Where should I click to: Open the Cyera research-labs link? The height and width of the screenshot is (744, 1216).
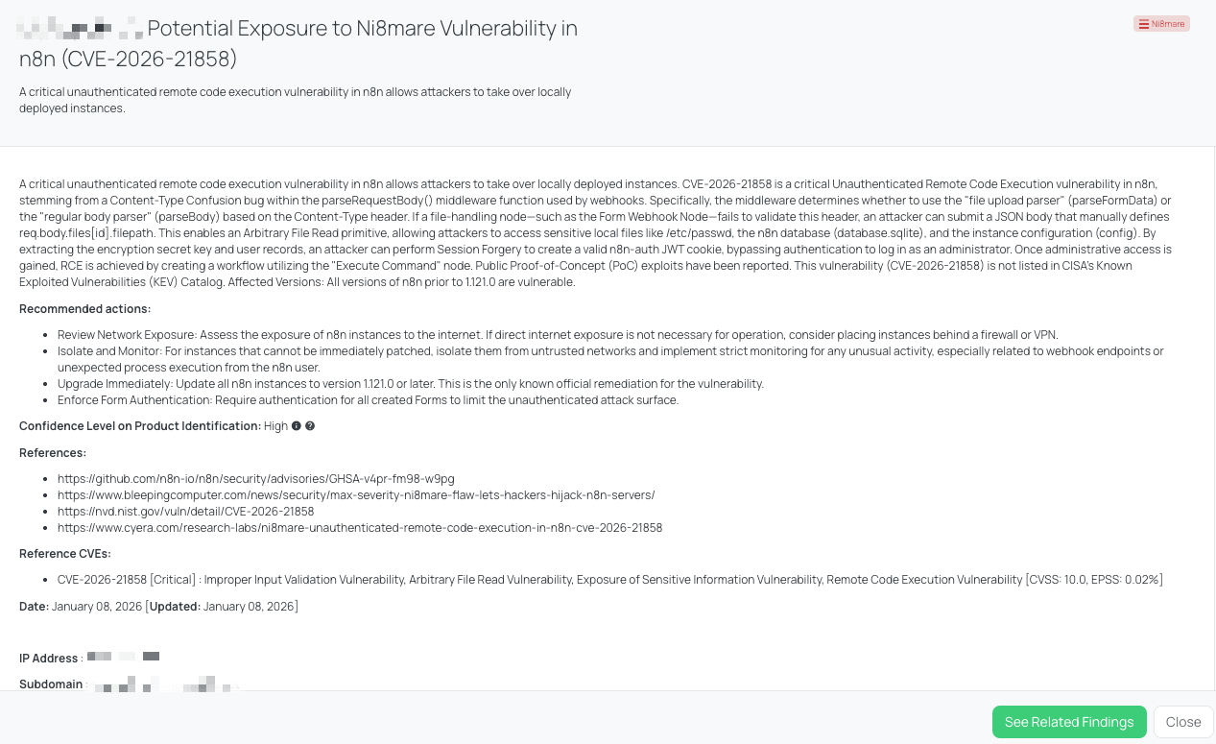tap(359, 527)
